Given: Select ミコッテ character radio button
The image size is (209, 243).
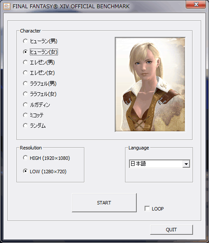Looking at the screenshot, I should [x=25, y=115].
